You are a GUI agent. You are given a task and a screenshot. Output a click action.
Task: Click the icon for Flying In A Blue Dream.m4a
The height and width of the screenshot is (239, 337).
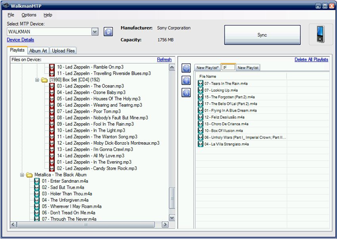pos(200,111)
